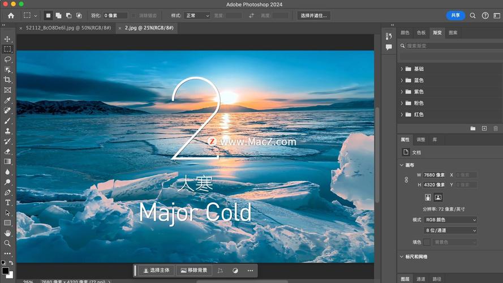The height and width of the screenshot is (283, 503).
Task: Select the Crop tool
Action: click(7, 80)
